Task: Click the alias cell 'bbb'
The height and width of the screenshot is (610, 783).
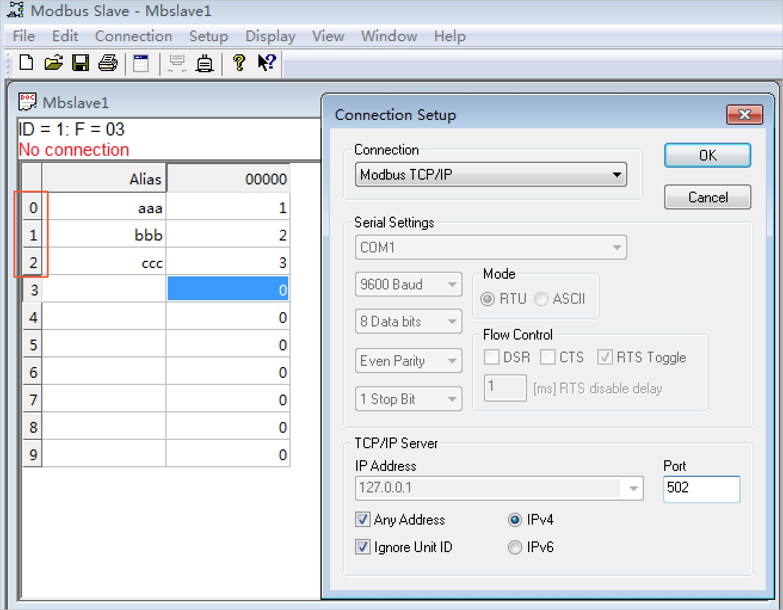Action: point(104,235)
